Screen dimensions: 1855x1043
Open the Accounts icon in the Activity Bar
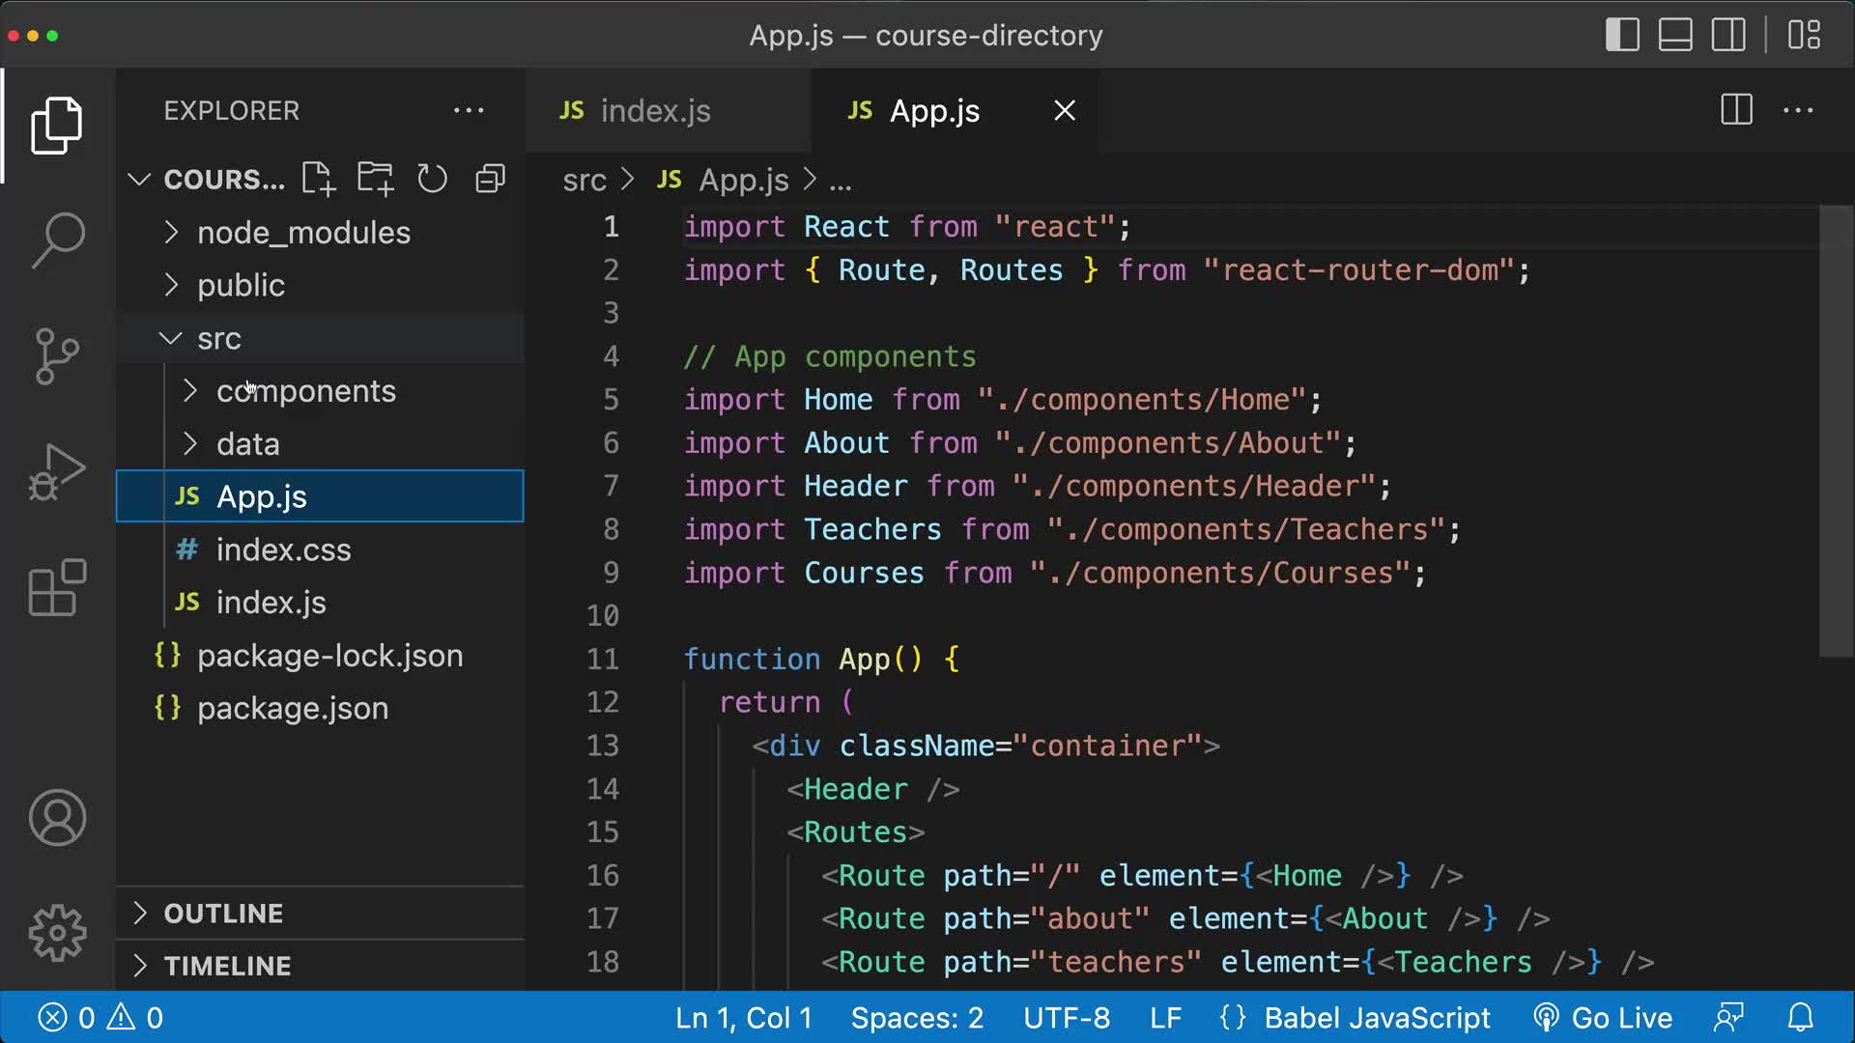[x=58, y=817]
